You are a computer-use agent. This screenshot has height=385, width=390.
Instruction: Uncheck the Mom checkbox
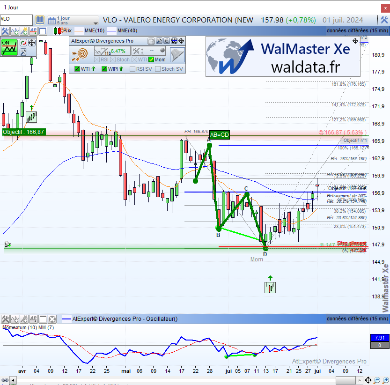coord(151,60)
